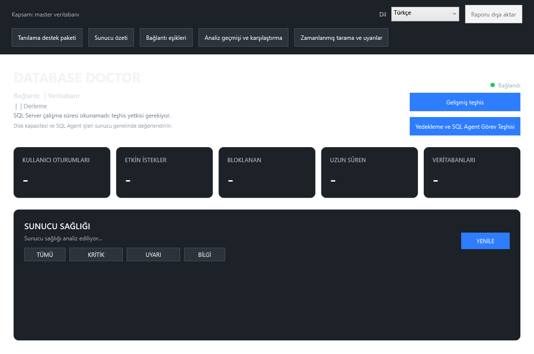Click the Gelişmiş teşhis button
Viewport: 534px width, 354px height.
pos(465,102)
